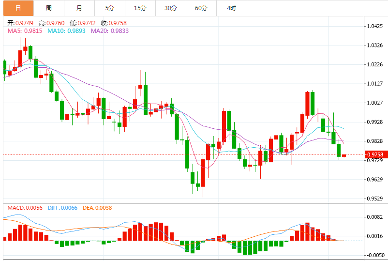Click the 0.9828 price axis label

(375, 141)
